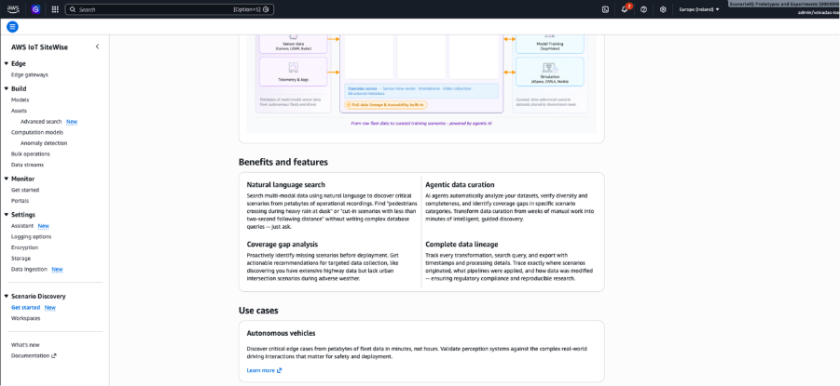Click the icon after Option+S in search bar

point(266,9)
